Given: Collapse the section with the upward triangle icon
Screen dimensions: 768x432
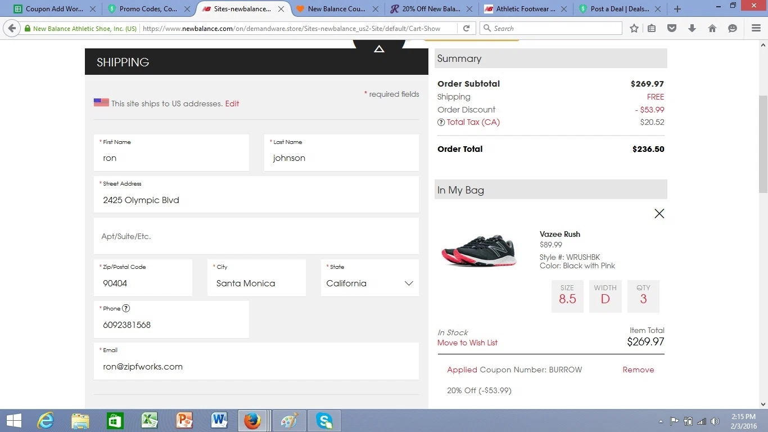Looking at the screenshot, I should [x=379, y=49].
